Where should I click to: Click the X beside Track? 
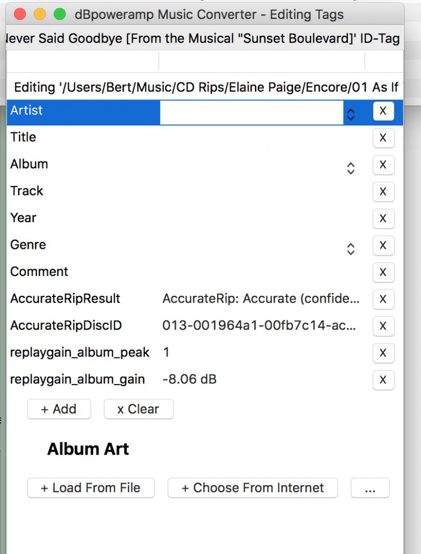click(x=383, y=191)
